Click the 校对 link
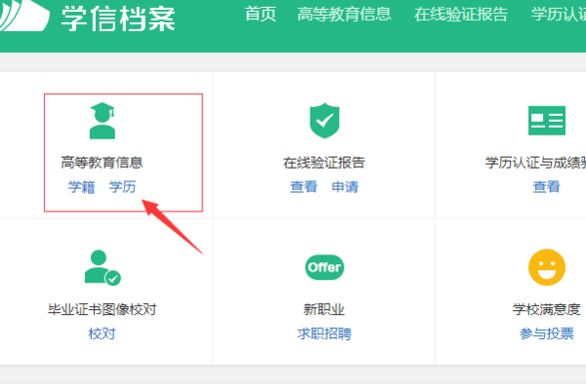 [x=102, y=333]
